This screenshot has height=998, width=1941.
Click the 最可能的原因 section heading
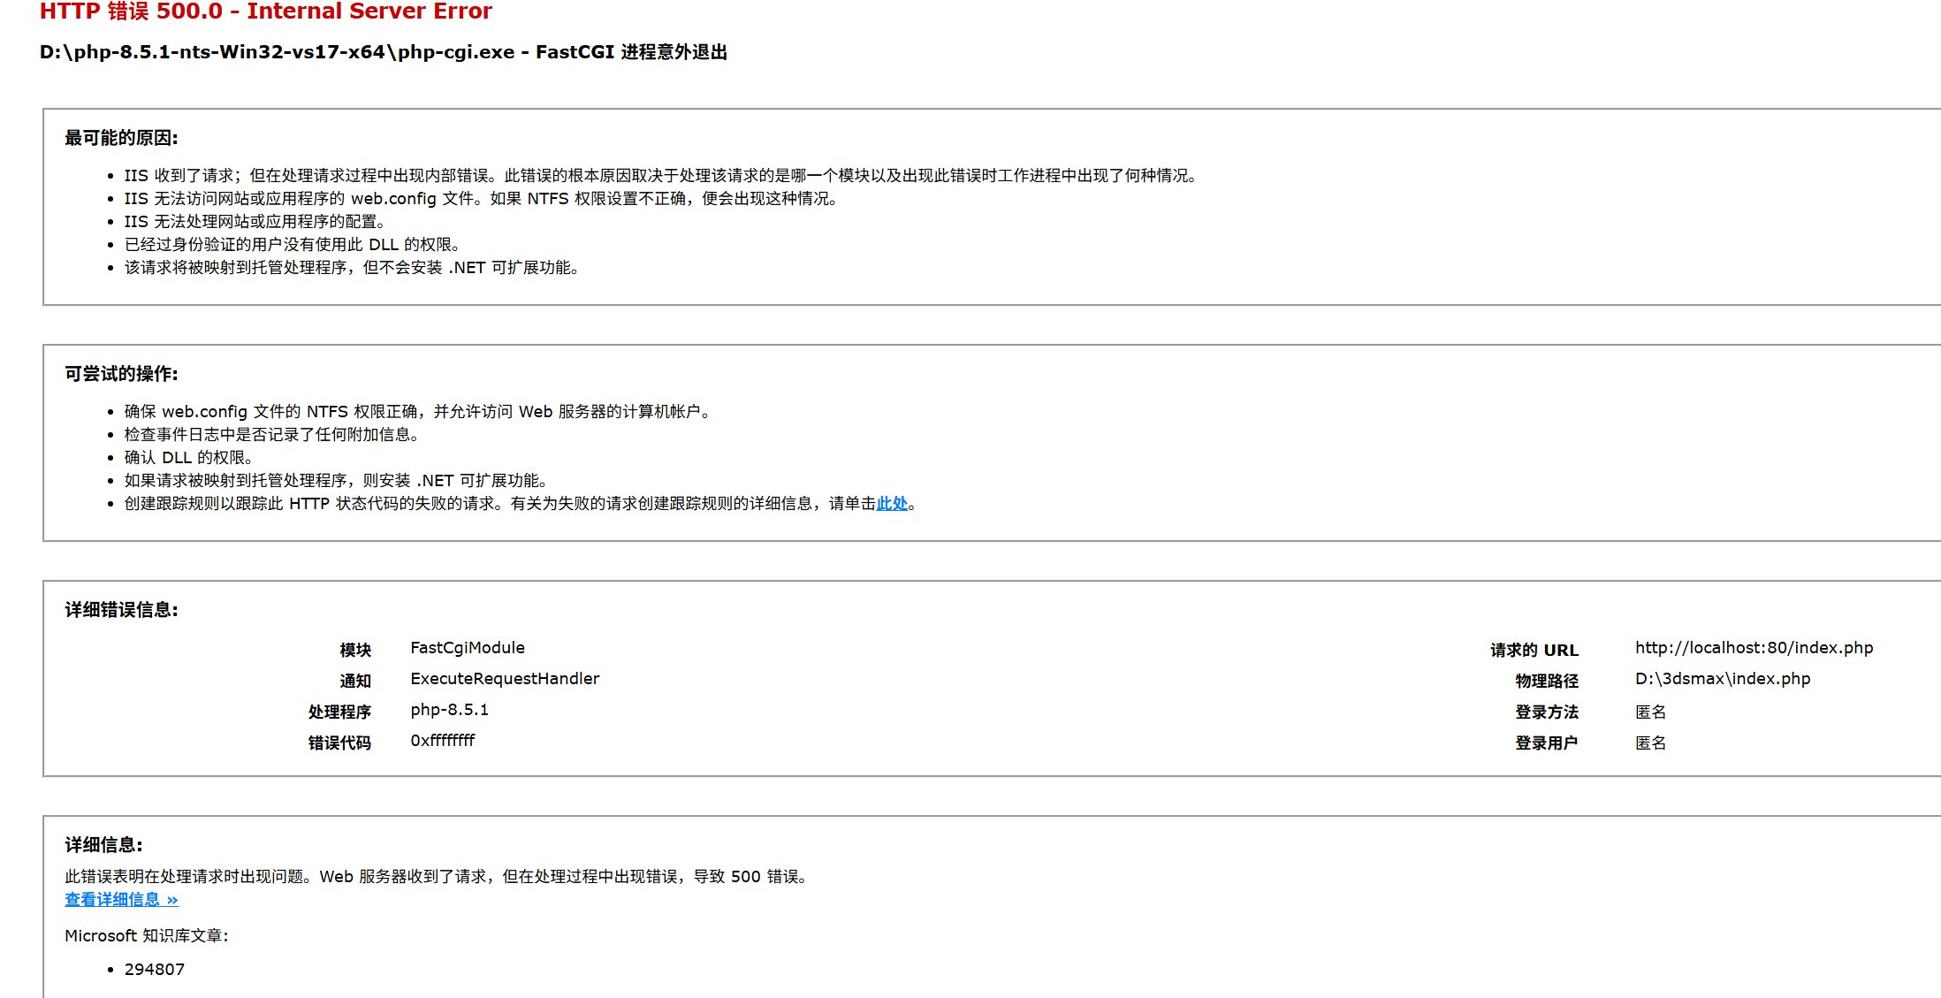coord(121,138)
